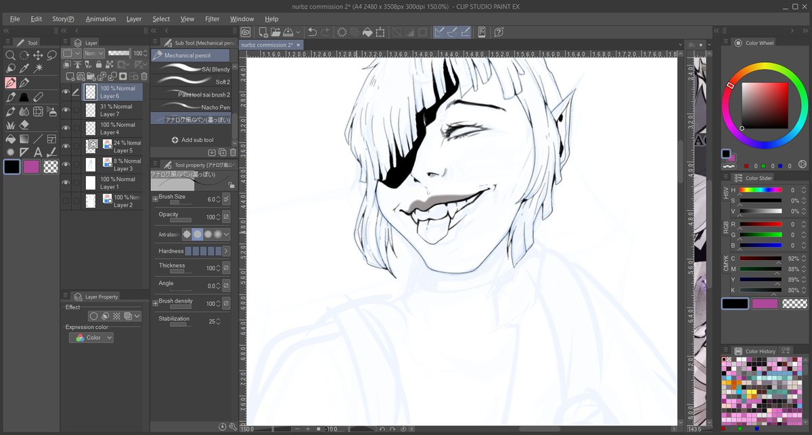Open the brush size dynamics dropdown
812x435 pixels.
(x=226, y=199)
